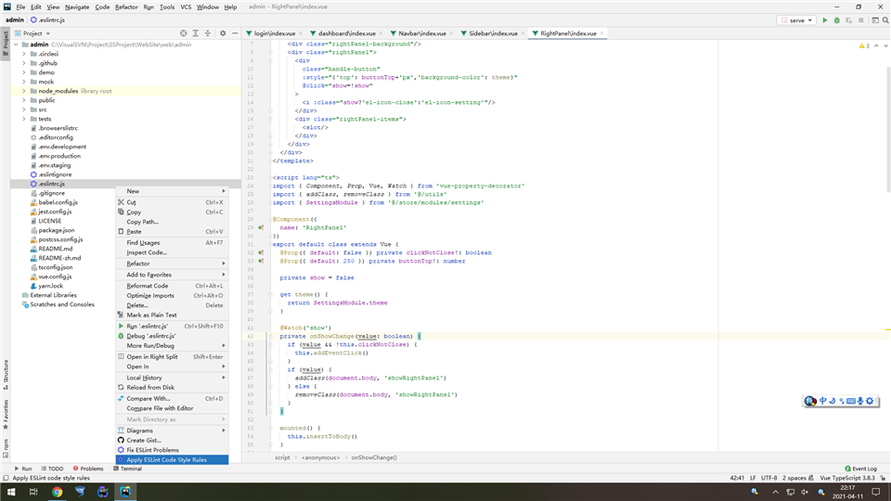Open Windows Start menu
Image resolution: width=891 pixels, height=501 pixels.
tap(11, 492)
